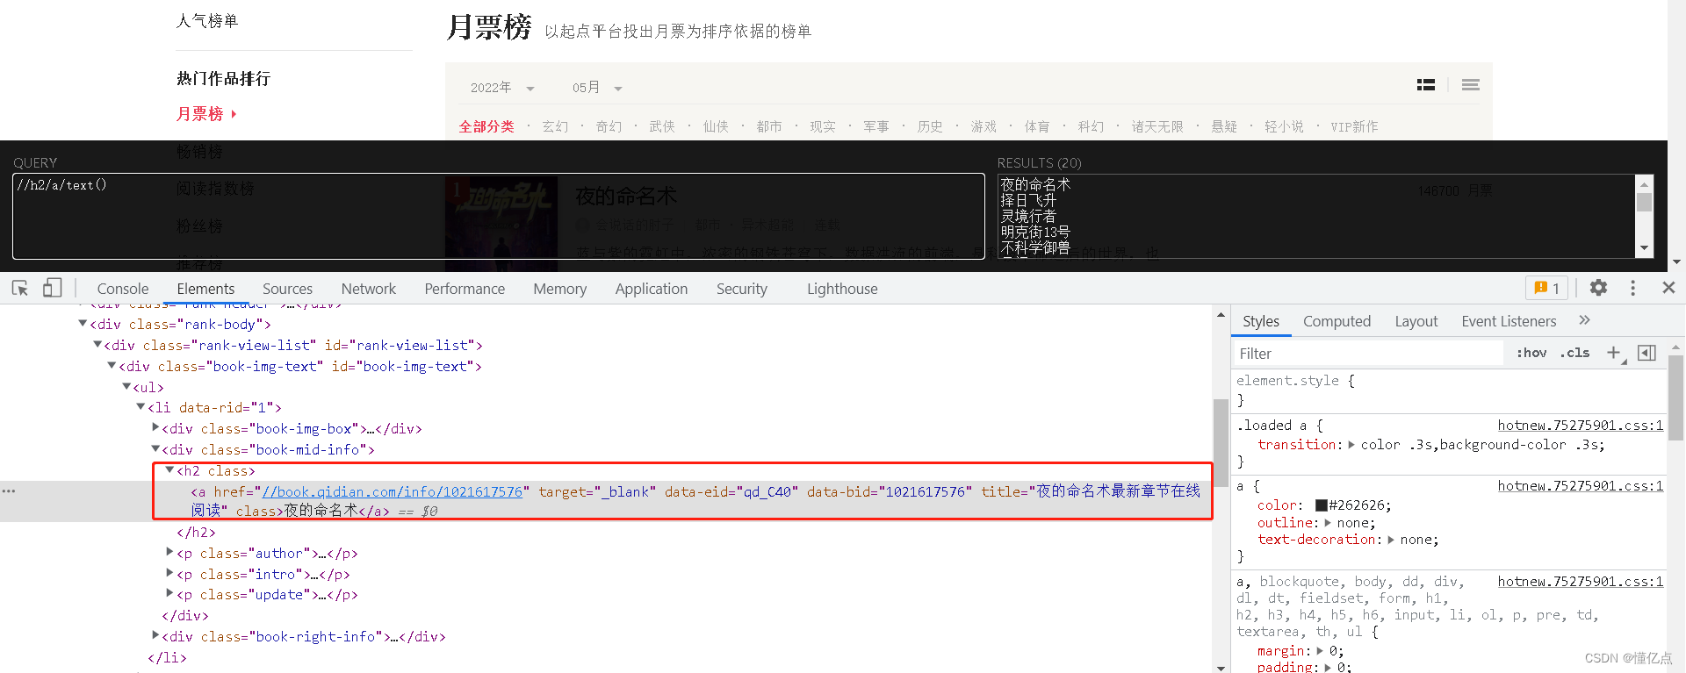Toggle computed styles sidebar icon
Screen dimensions: 1686x673
coord(1647,353)
